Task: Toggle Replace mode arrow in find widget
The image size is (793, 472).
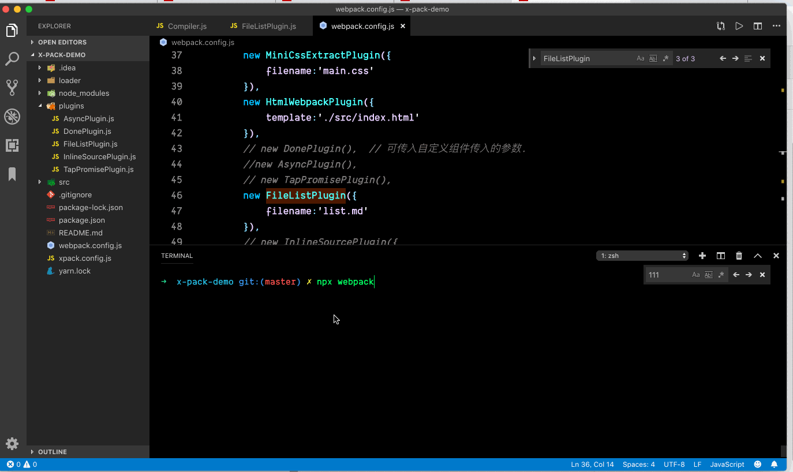Action: [534, 58]
